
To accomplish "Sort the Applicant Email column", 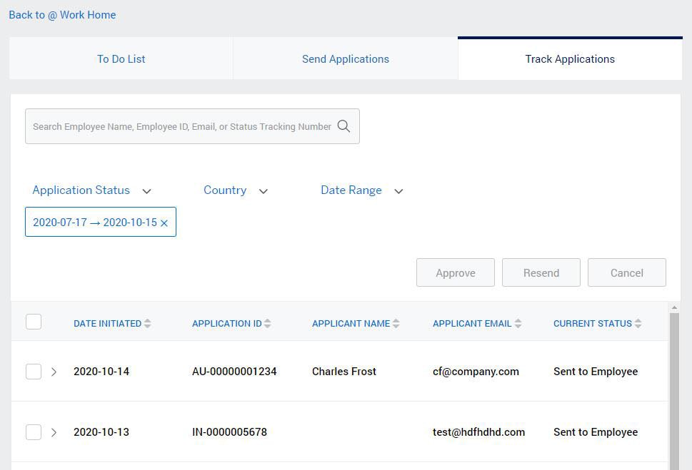I will (x=518, y=323).
